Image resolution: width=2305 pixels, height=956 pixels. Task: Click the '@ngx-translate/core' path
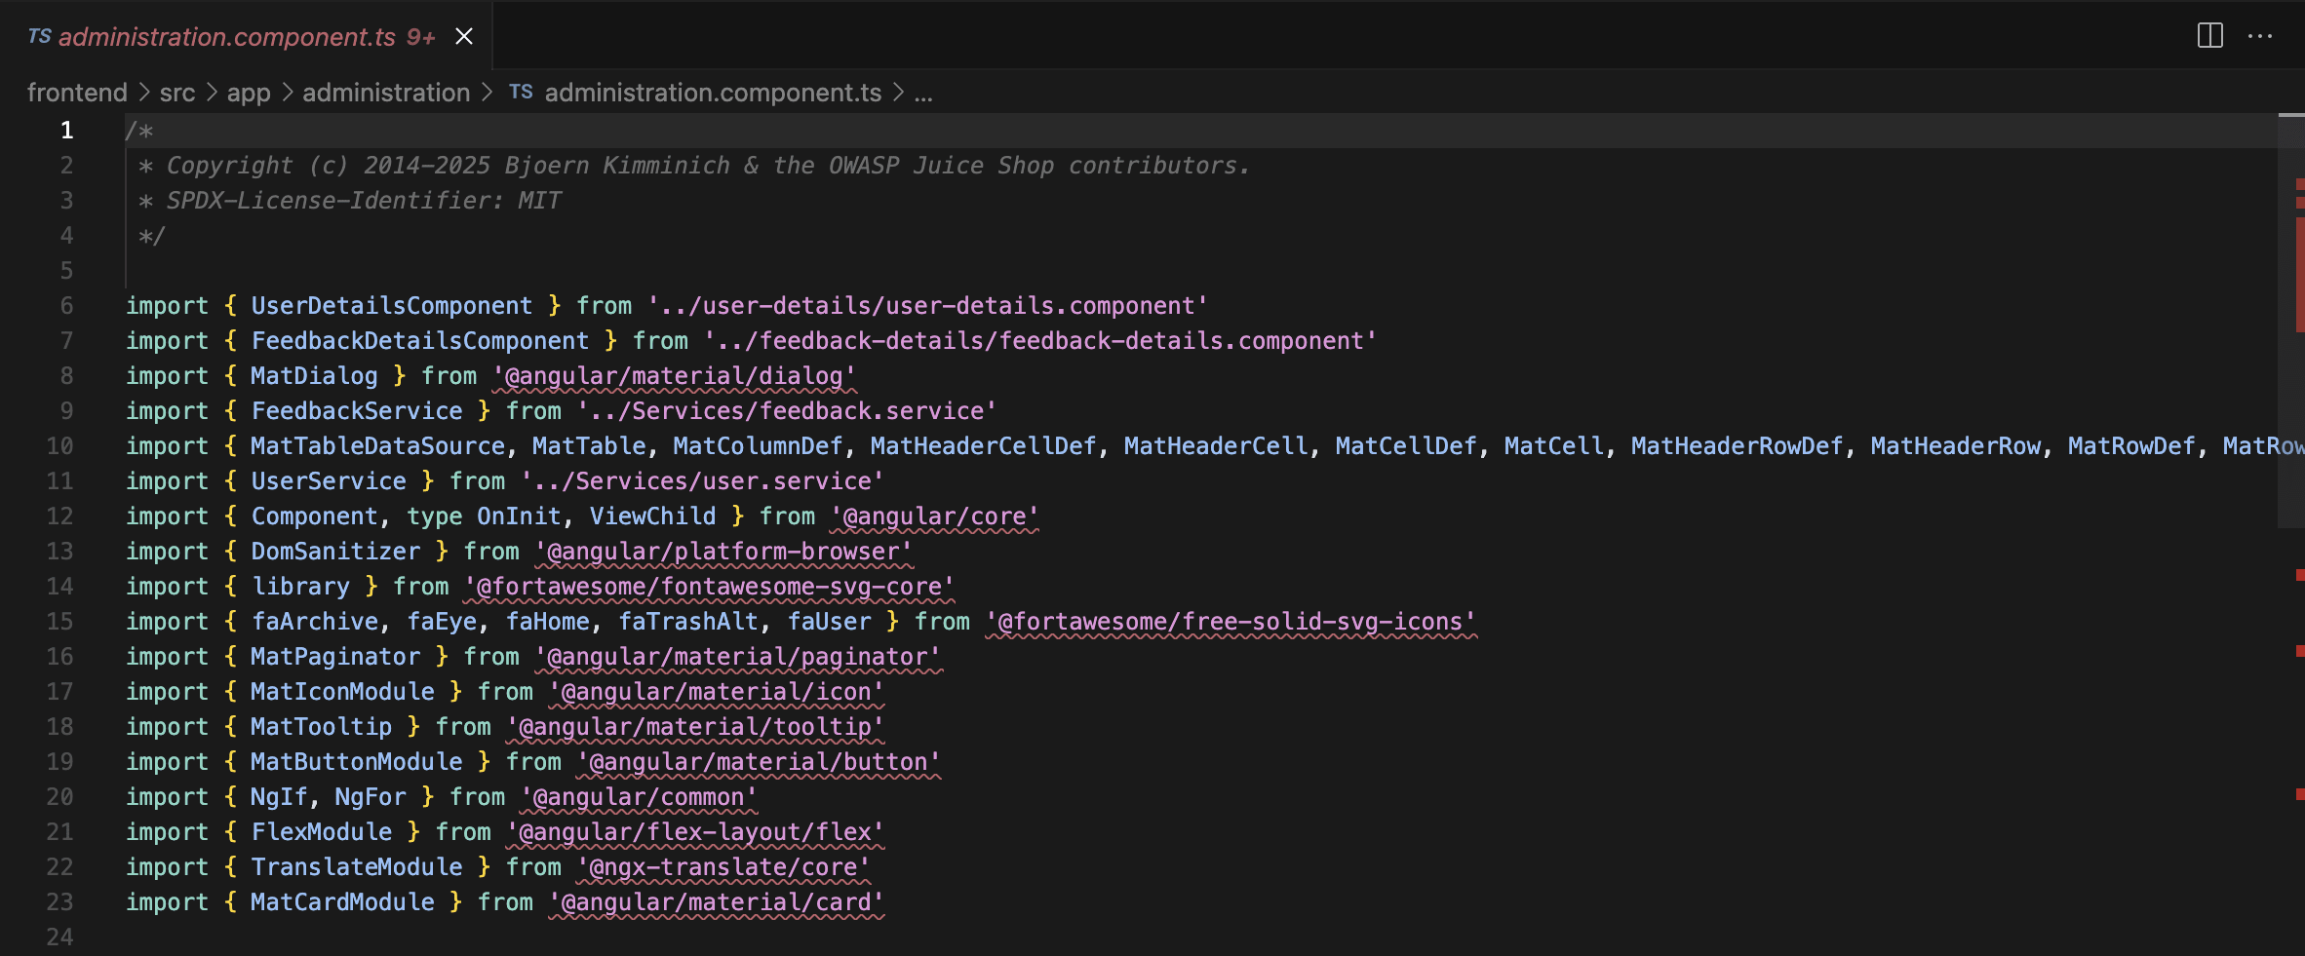tap(723, 867)
